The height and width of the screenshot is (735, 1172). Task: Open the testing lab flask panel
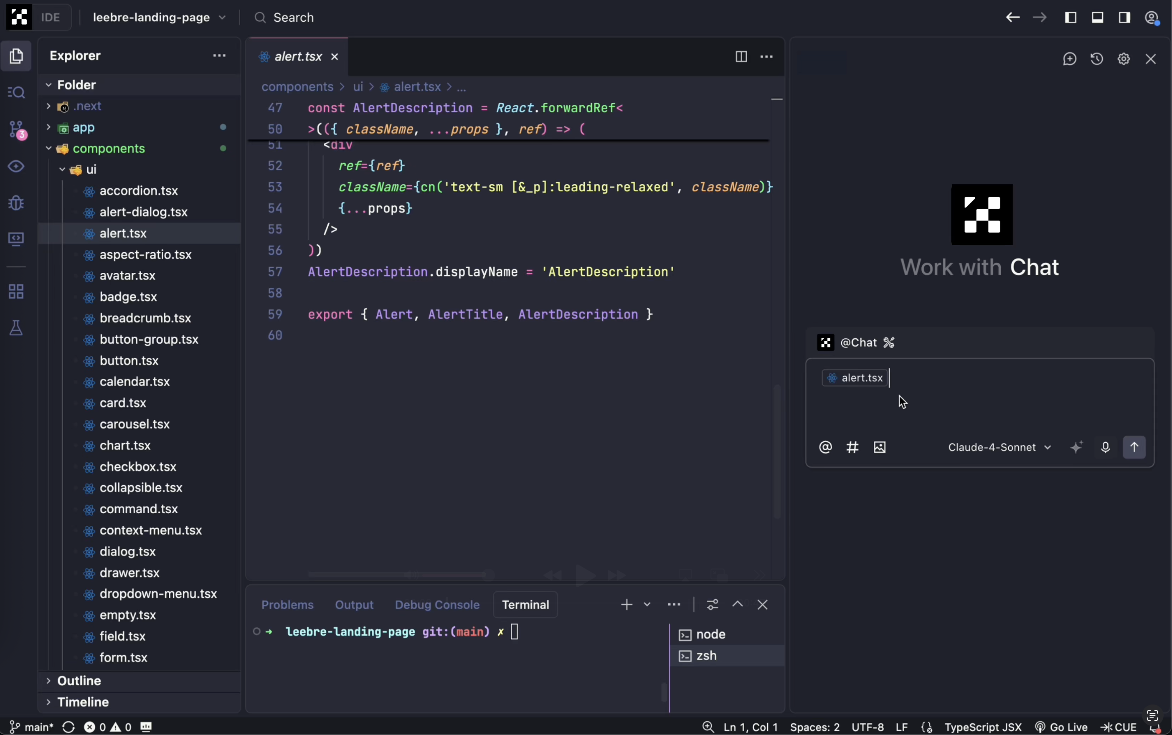(16, 328)
